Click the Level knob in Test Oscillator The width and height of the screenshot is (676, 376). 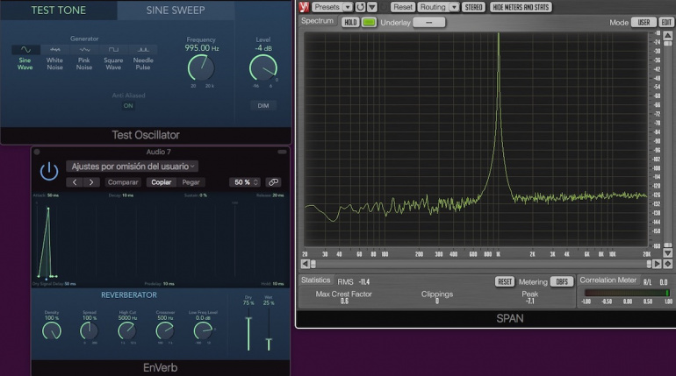pos(263,67)
